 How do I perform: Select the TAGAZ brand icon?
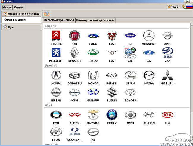pos(93,52)
